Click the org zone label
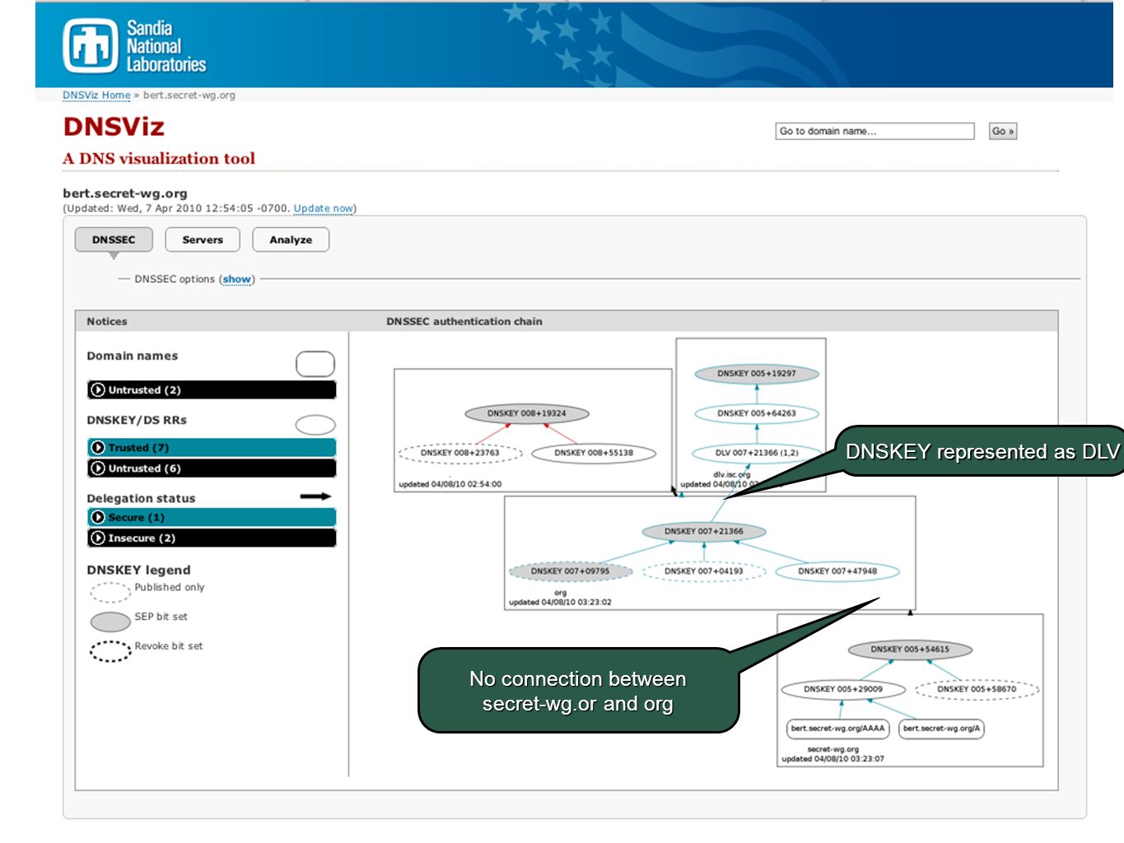The height and width of the screenshot is (843, 1124). tap(561, 593)
